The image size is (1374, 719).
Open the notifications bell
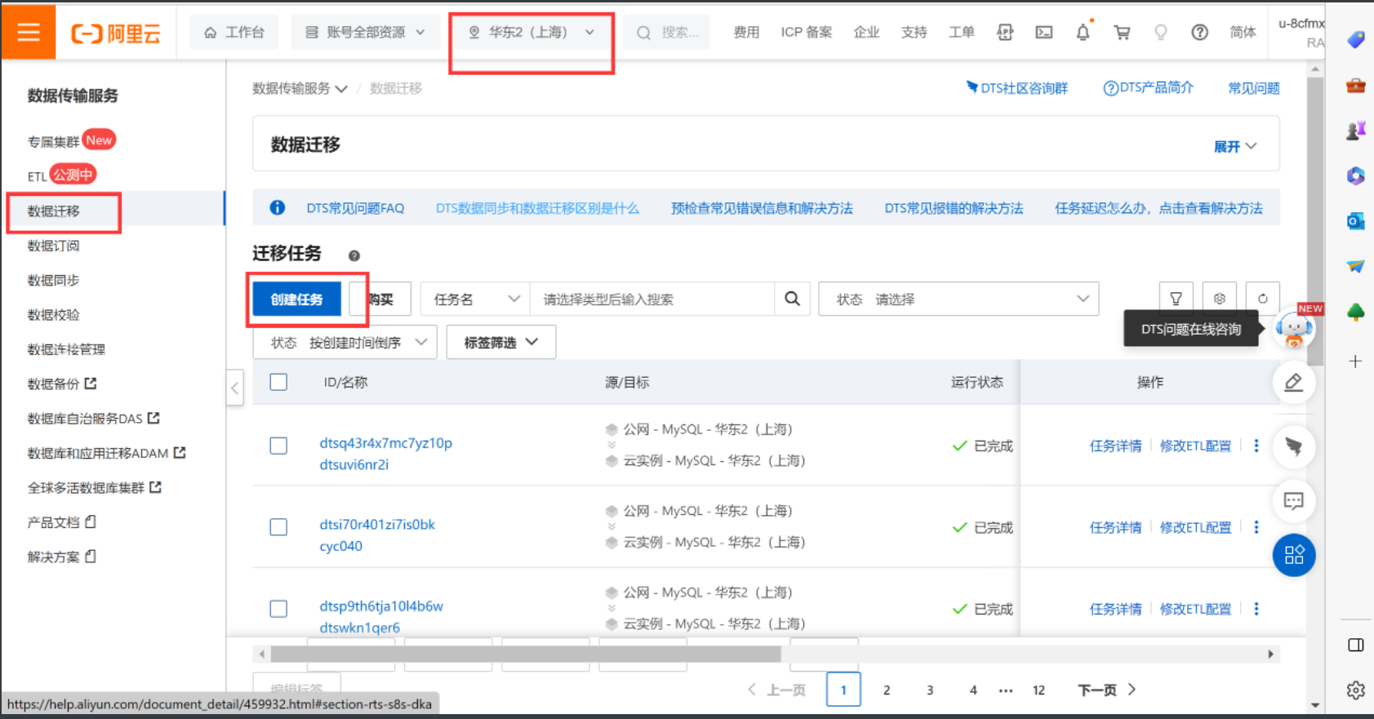click(1083, 32)
